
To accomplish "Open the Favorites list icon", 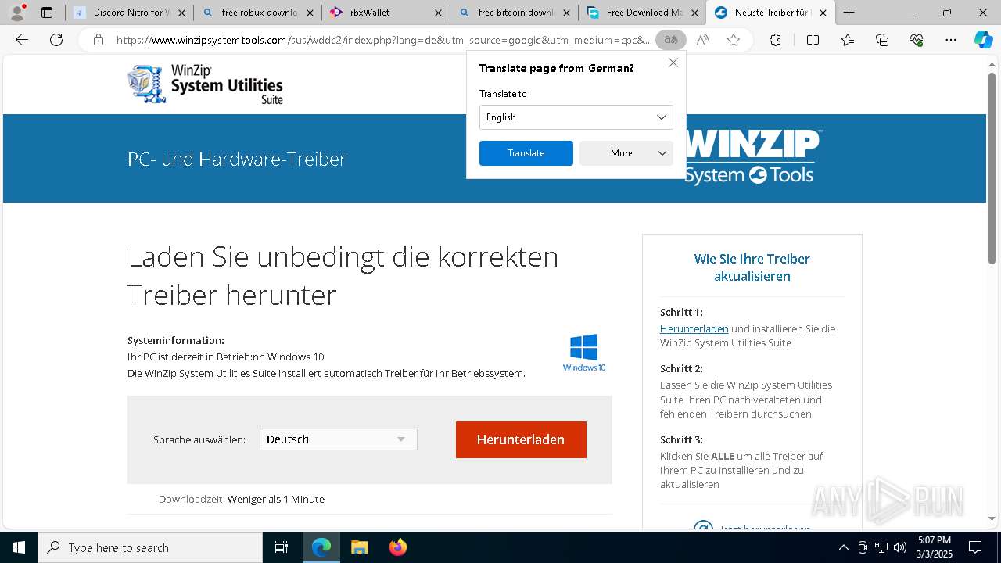I will tap(848, 40).
